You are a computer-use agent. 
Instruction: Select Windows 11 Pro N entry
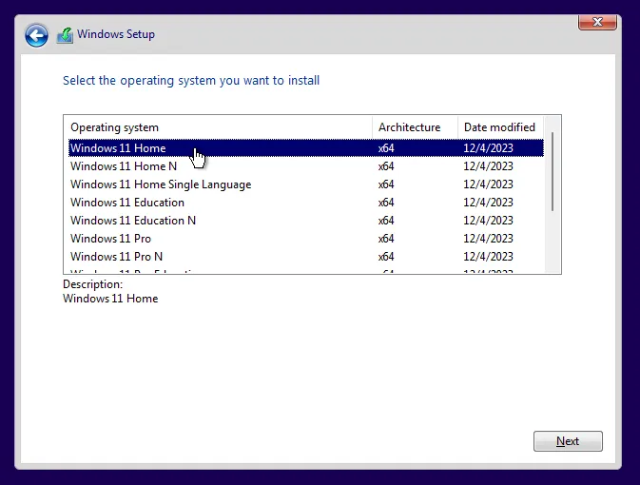click(x=117, y=257)
